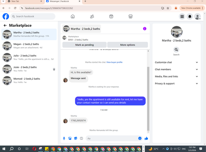Viewport: 206px width, 152px height.
Task: Open Chrome three-dot menu
Action: pyautogui.click(x=202, y=8)
